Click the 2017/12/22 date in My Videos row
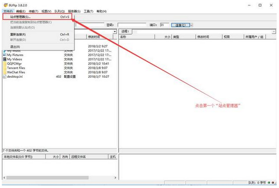The height and width of the screenshot is (188, 279). coord(100,59)
